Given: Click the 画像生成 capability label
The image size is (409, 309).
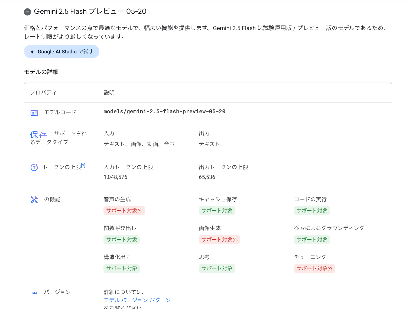Looking at the screenshot, I should click(x=210, y=228).
